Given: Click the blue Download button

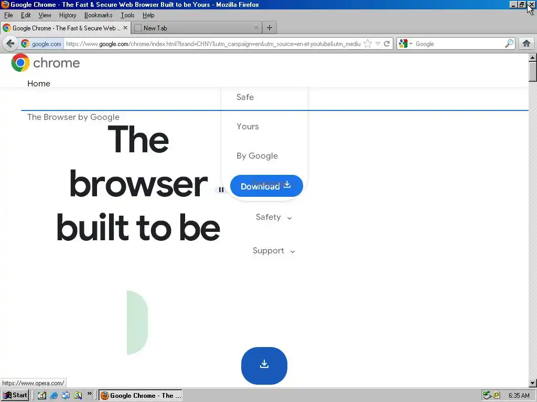Looking at the screenshot, I should point(266,186).
